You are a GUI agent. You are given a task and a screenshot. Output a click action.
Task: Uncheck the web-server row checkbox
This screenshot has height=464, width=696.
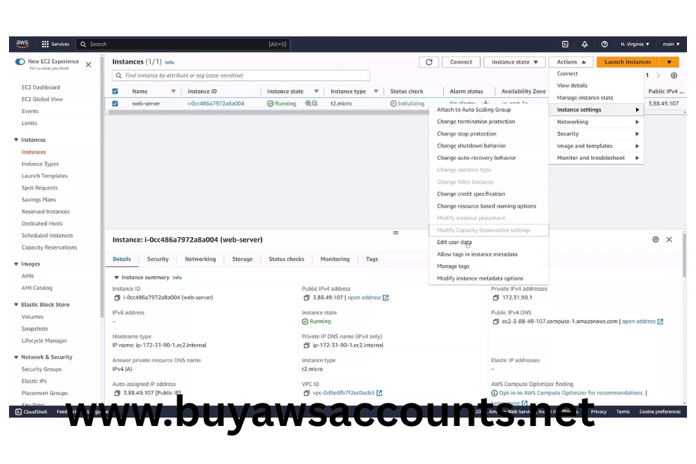tap(115, 104)
